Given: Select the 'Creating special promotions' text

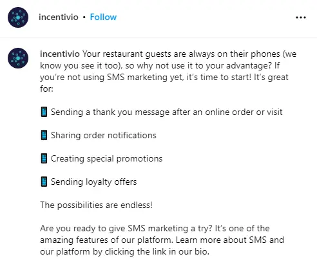Looking at the screenshot, I should 106,159.
